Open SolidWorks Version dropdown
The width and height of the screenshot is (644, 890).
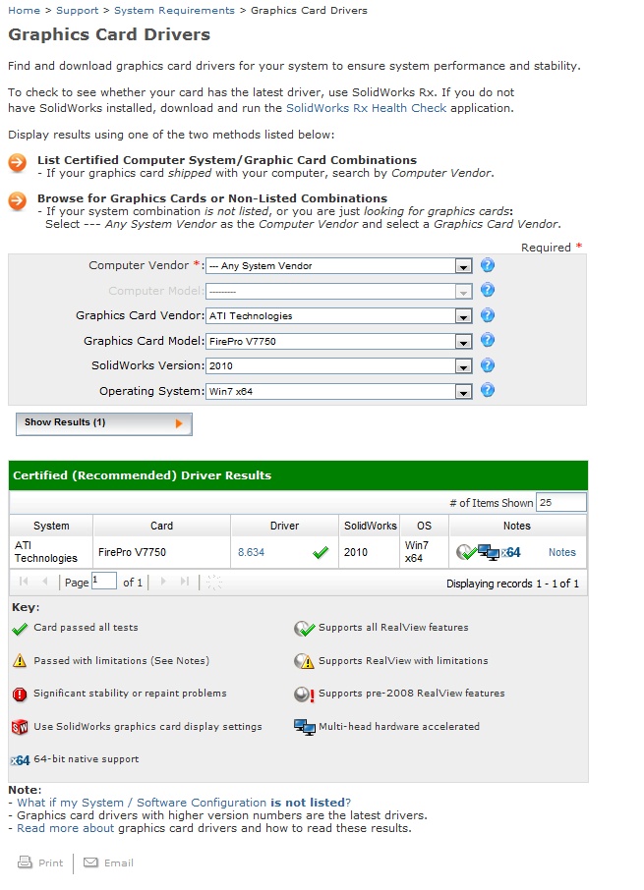[x=463, y=366]
